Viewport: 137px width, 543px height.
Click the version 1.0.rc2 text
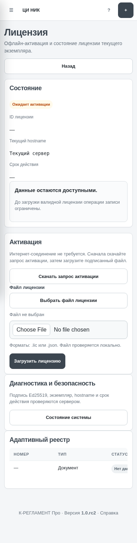tap(89, 513)
